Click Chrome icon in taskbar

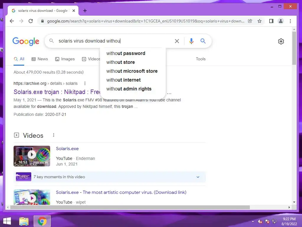pos(42,221)
